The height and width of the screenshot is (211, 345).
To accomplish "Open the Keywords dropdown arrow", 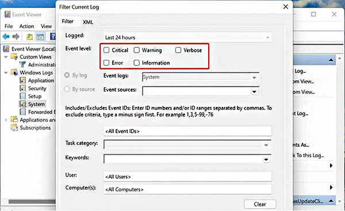I will [266, 159].
